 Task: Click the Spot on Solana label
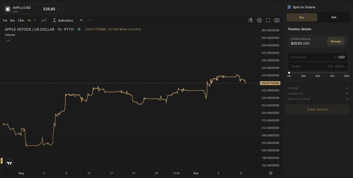click(x=304, y=7)
